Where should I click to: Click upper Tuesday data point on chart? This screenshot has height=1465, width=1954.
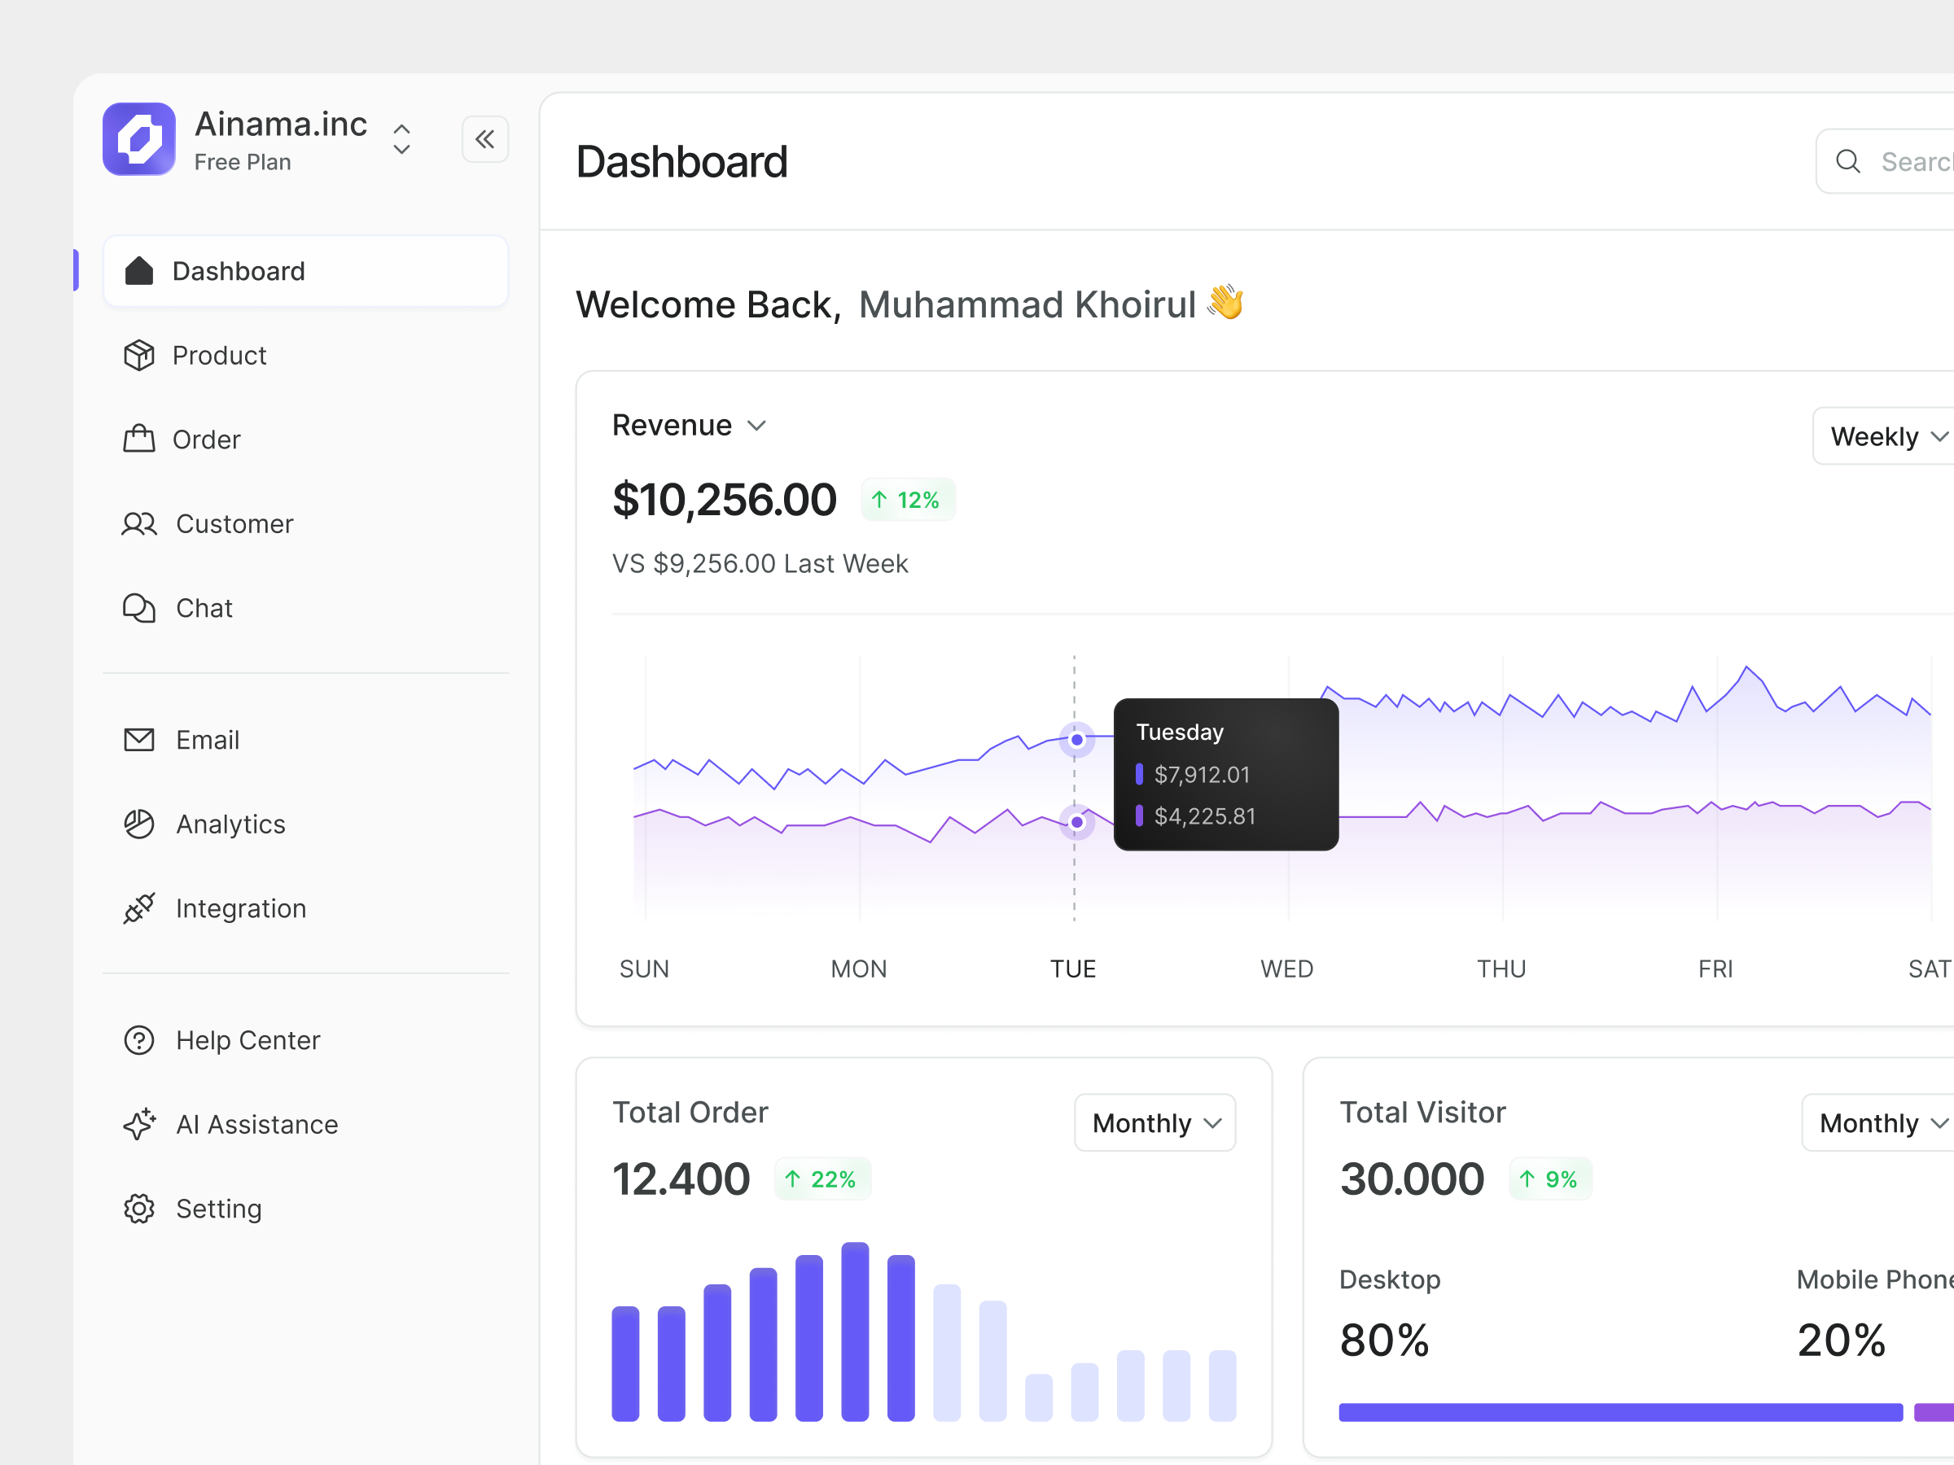point(1077,739)
